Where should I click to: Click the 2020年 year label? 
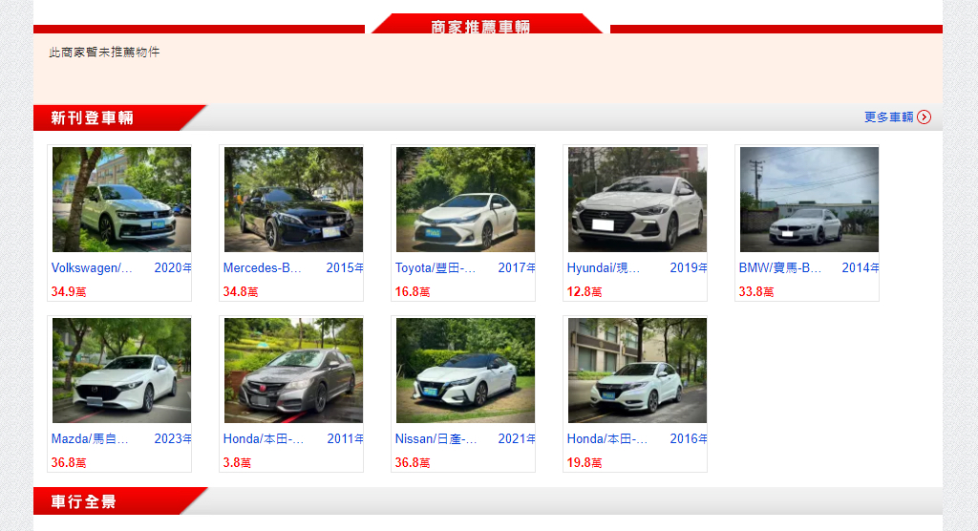click(173, 267)
